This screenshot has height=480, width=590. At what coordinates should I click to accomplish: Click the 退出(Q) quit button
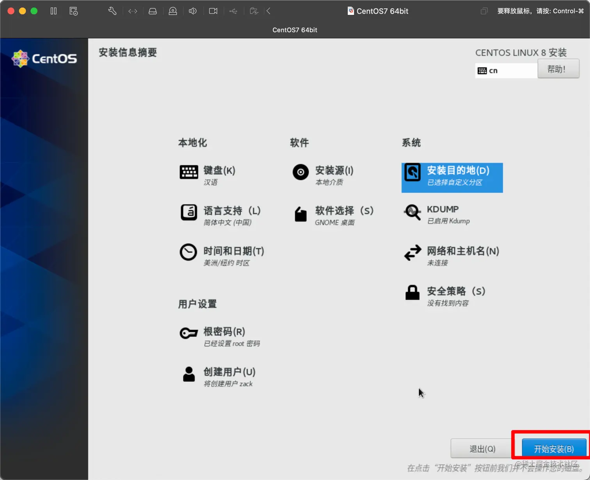(x=482, y=449)
